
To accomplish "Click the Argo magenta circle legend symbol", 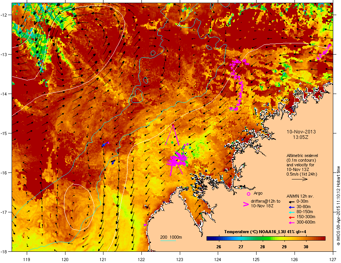I will pos(248,194).
